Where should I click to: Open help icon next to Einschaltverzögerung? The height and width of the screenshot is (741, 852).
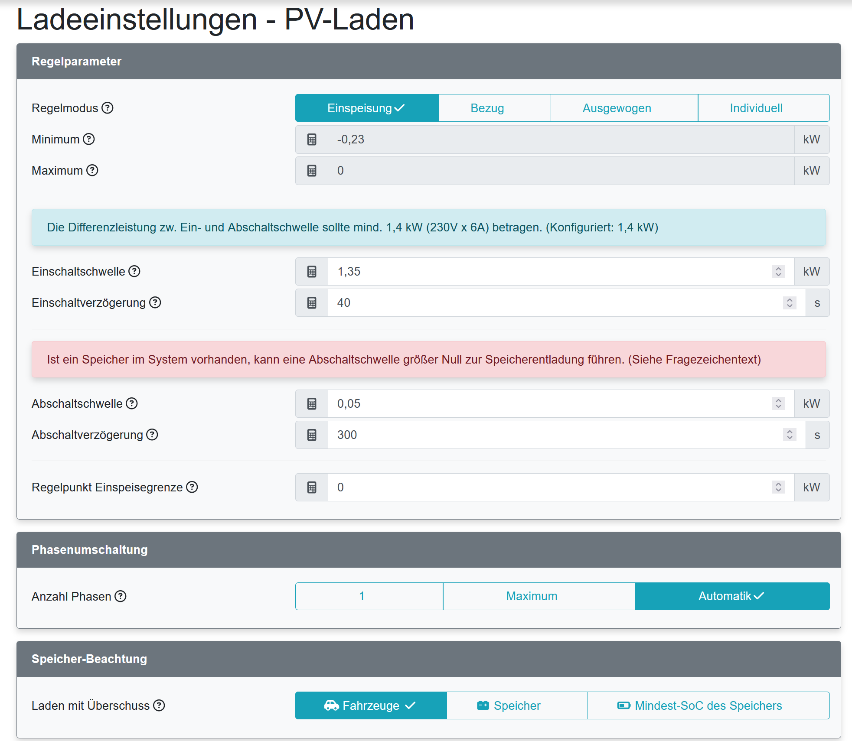pyautogui.click(x=155, y=302)
